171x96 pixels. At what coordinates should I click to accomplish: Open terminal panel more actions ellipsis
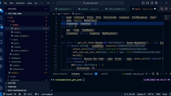coord(162,74)
